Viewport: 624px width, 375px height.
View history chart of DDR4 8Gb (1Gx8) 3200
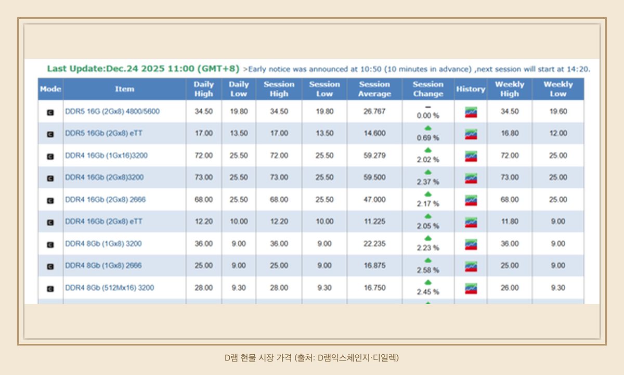(x=471, y=244)
